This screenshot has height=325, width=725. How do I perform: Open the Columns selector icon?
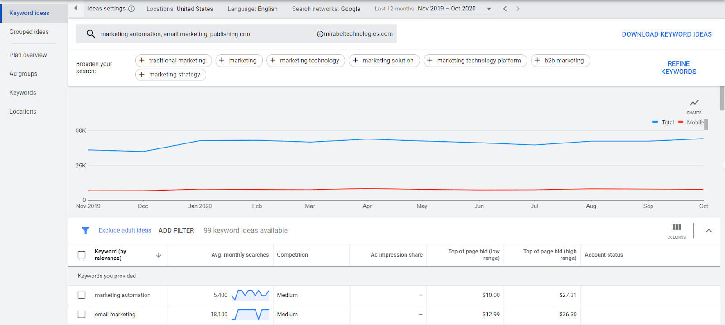677,227
